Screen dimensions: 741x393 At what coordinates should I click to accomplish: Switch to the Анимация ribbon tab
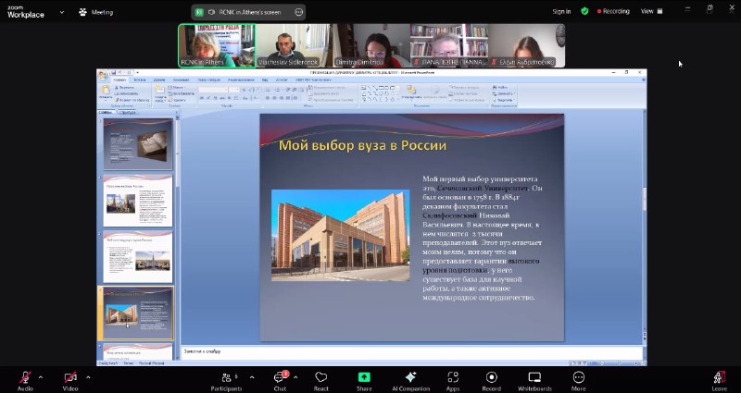[181, 80]
